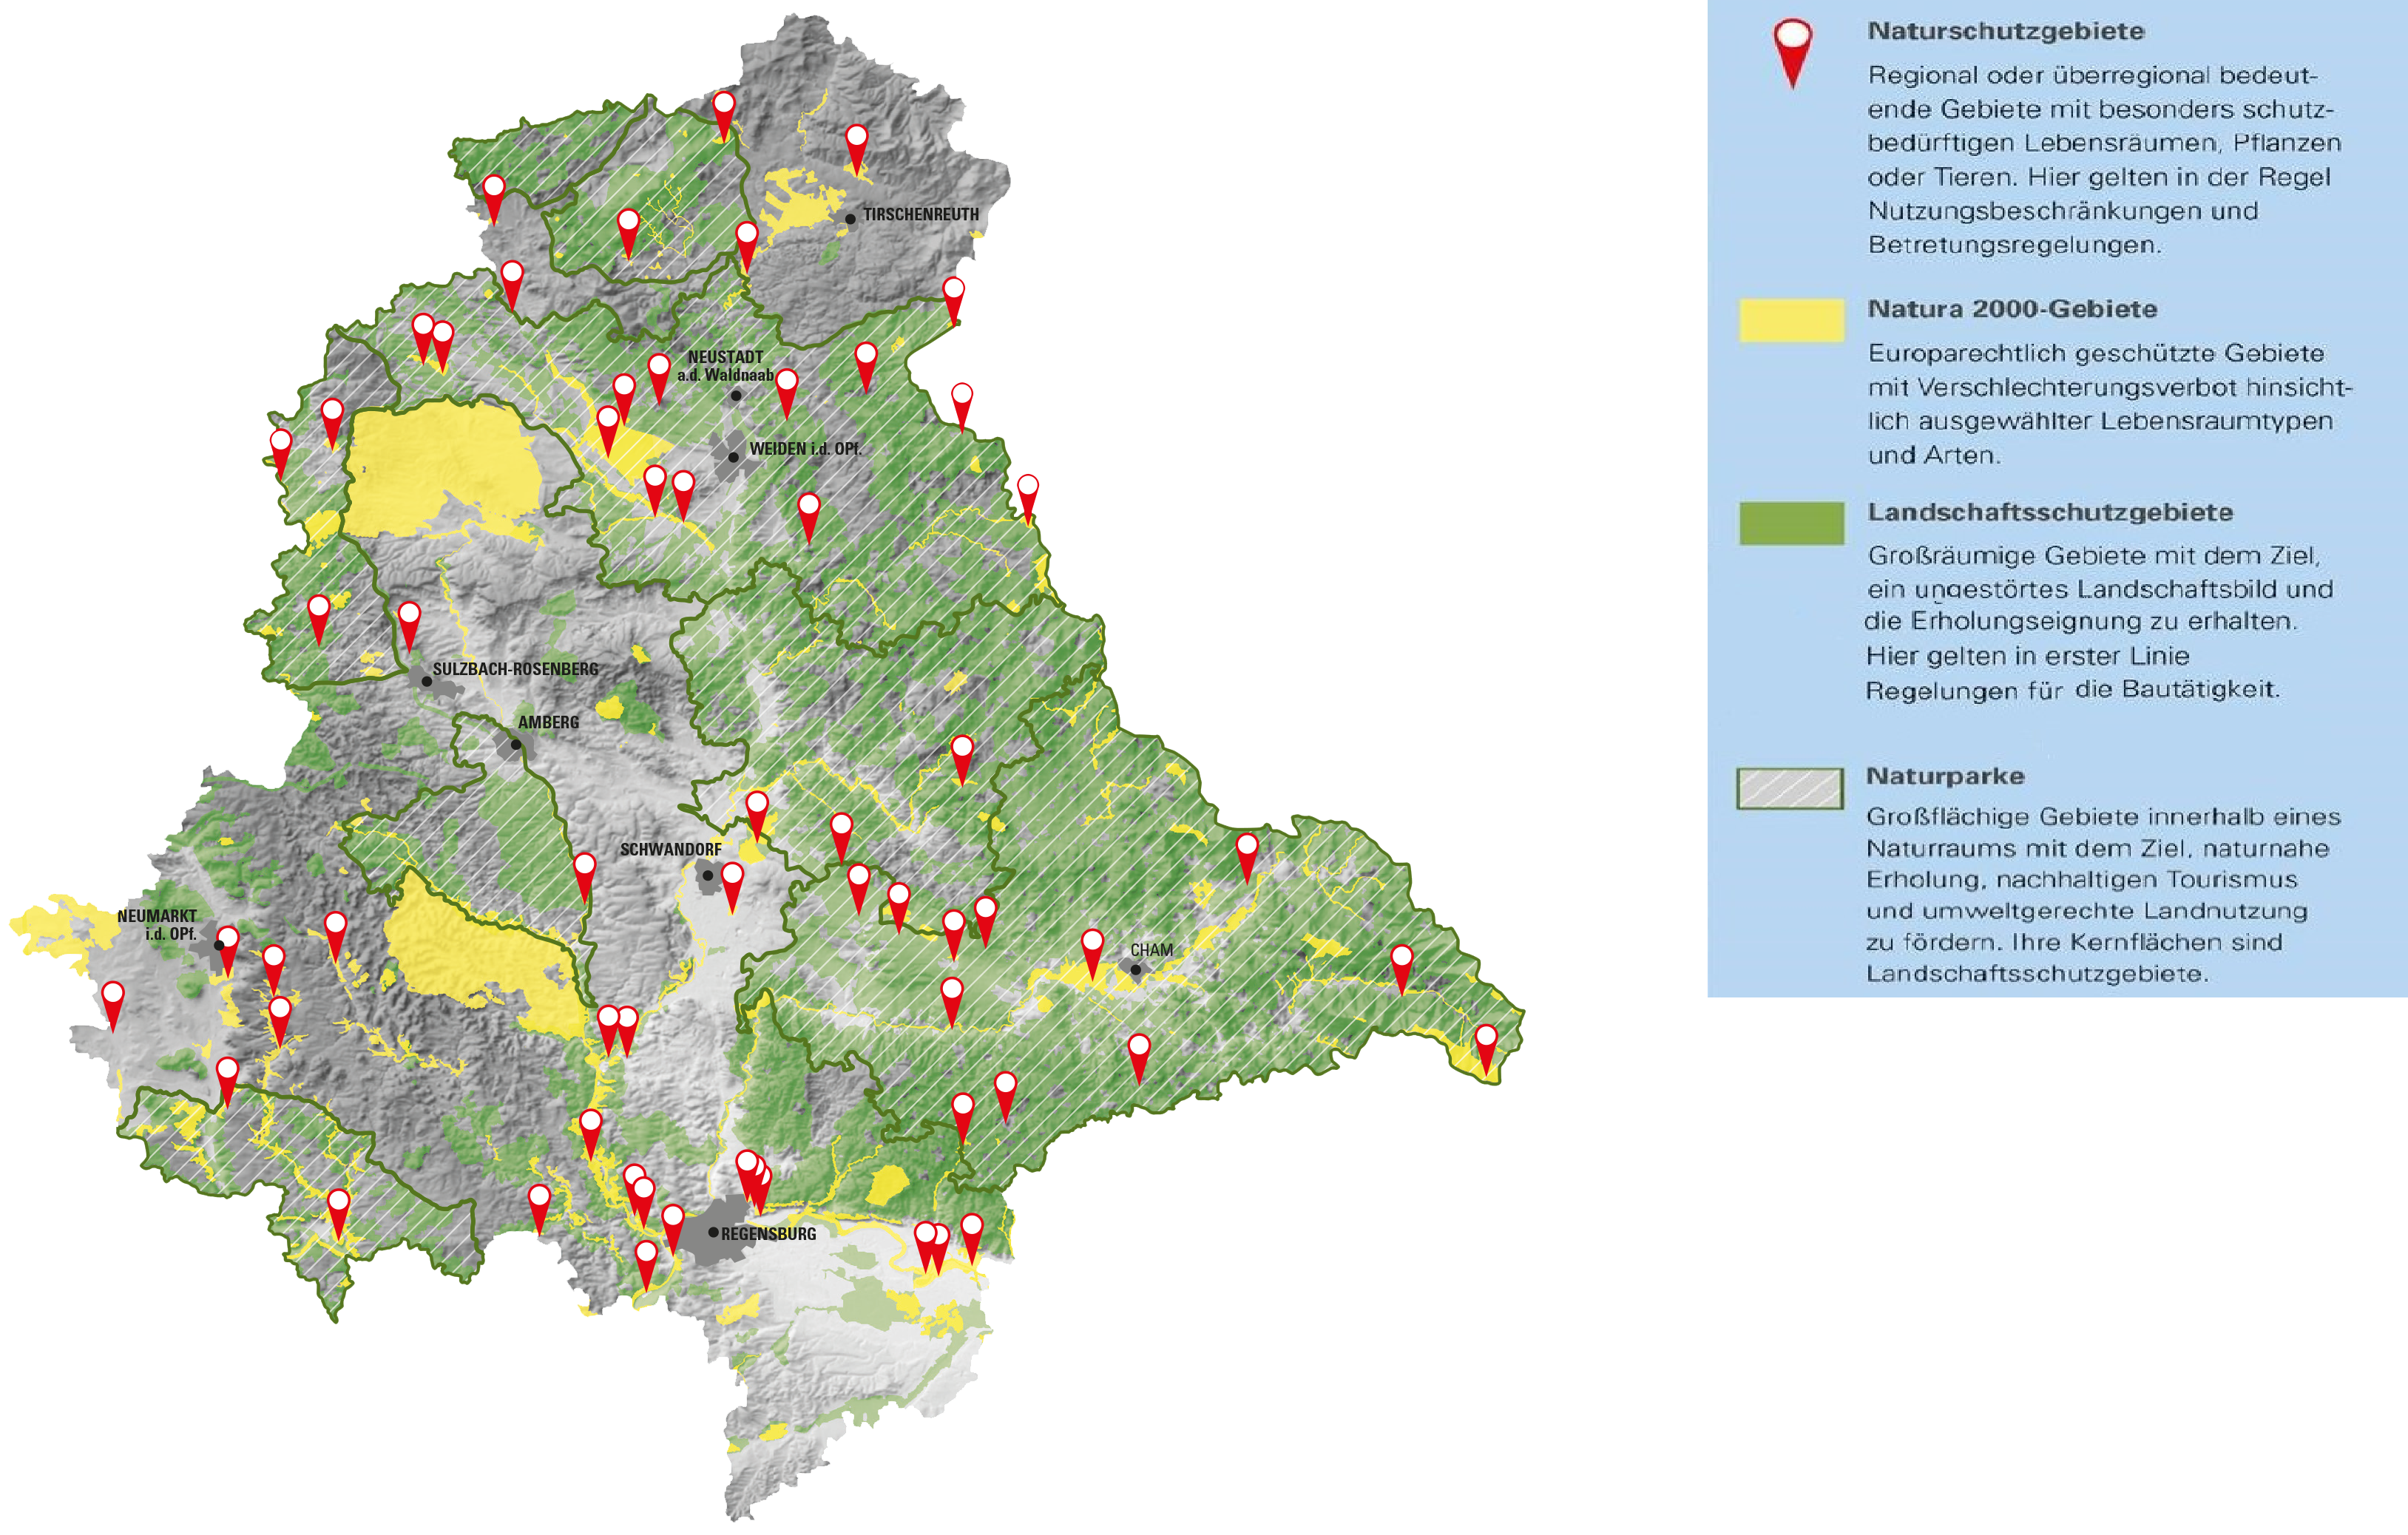
Task: Click the WEIDEN i.d. OPf. label
Action: 805,449
